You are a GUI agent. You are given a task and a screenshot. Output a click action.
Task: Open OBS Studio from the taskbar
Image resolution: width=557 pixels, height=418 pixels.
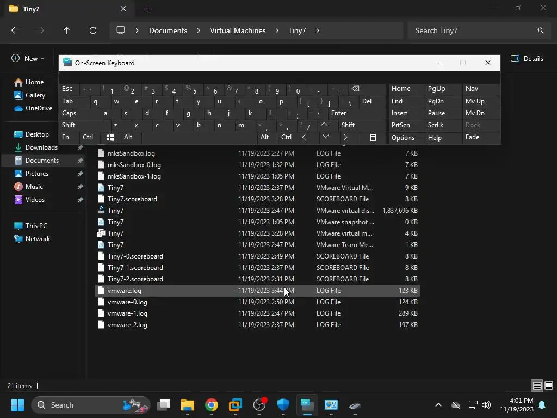click(x=259, y=405)
